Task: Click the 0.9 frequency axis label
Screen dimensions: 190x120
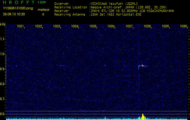Action: coord(2,69)
